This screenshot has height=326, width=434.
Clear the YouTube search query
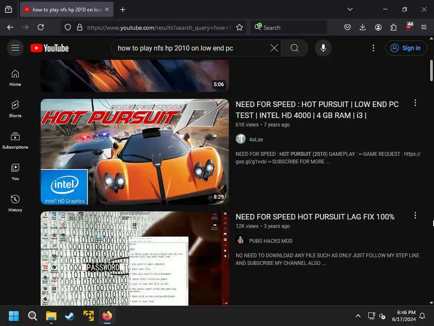(274, 48)
